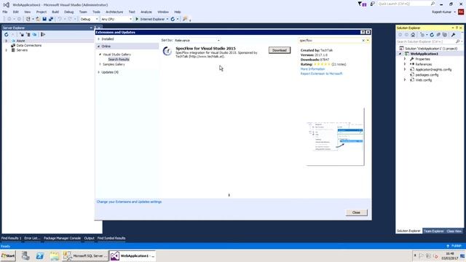Screen dimensions: 466x262
Task: Click the Refresh icon in Server Explorer
Action: (x=7, y=34)
